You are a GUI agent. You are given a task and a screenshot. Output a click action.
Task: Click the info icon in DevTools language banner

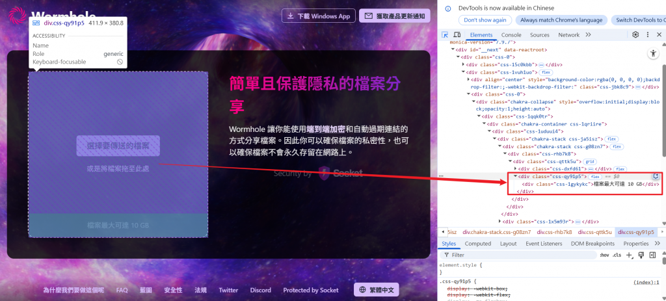tap(447, 8)
